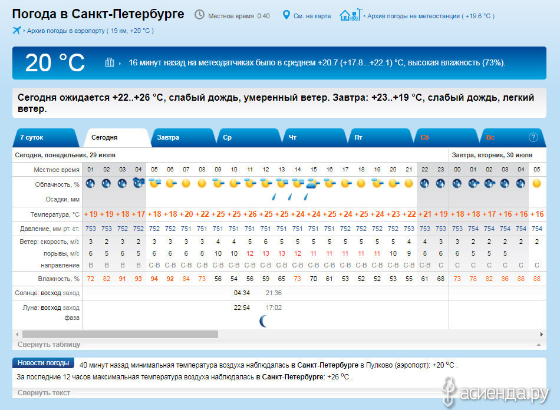The width and height of the screenshot is (560, 410).
Task: Click the sun icon at 21 hours
Action: point(409,183)
